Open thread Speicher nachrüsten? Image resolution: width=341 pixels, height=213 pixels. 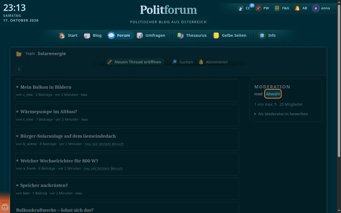(44, 185)
